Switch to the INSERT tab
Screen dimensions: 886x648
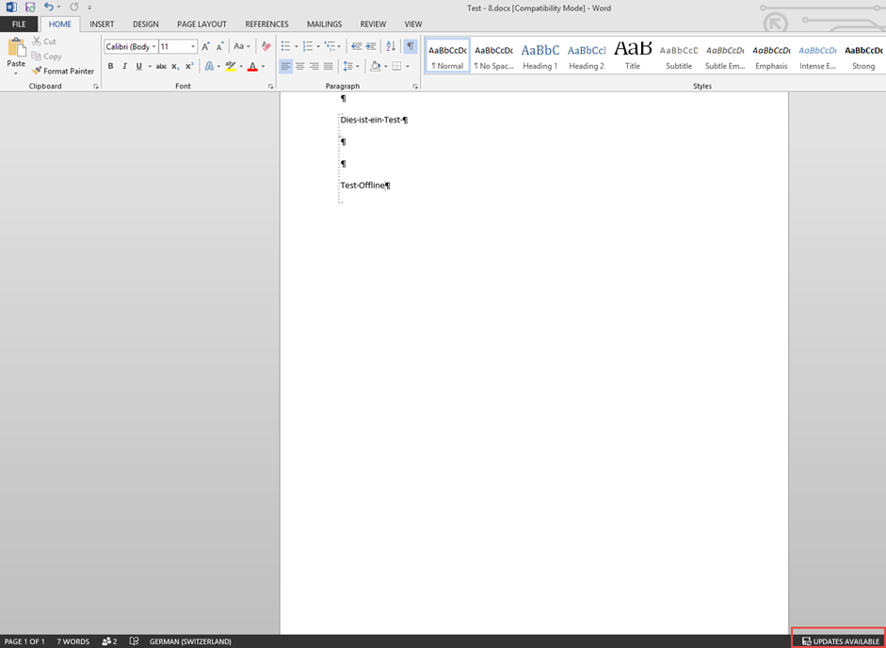coord(102,24)
